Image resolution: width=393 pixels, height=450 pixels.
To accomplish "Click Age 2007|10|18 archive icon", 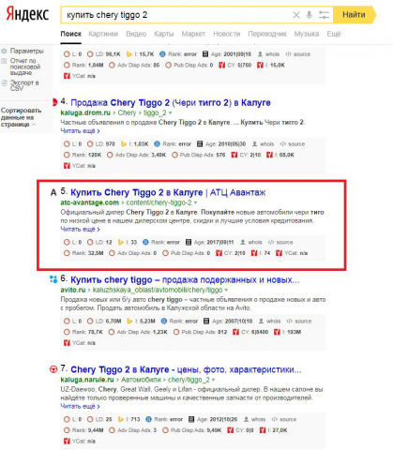I will [206, 321].
